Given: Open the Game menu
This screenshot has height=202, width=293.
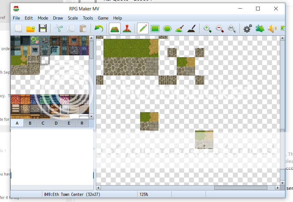Looking at the screenshot, I should (103, 18).
